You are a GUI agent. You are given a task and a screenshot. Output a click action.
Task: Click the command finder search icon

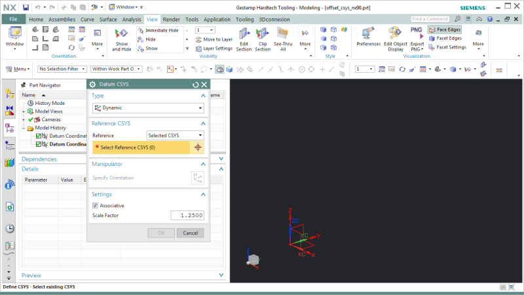457,19
